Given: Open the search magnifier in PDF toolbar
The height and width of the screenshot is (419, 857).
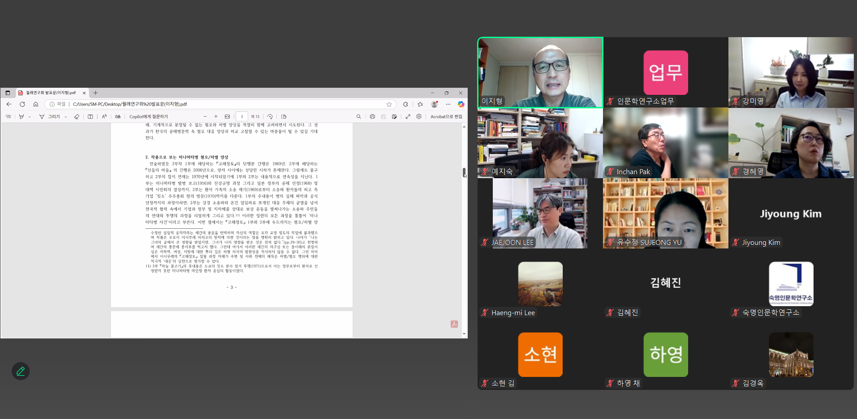Looking at the screenshot, I should tap(358, 116).
